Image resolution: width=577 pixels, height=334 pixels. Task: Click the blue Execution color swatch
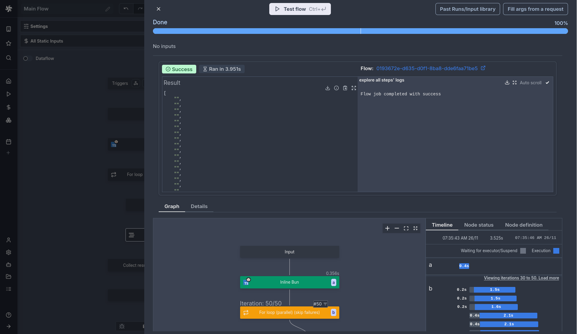(556, 251)
